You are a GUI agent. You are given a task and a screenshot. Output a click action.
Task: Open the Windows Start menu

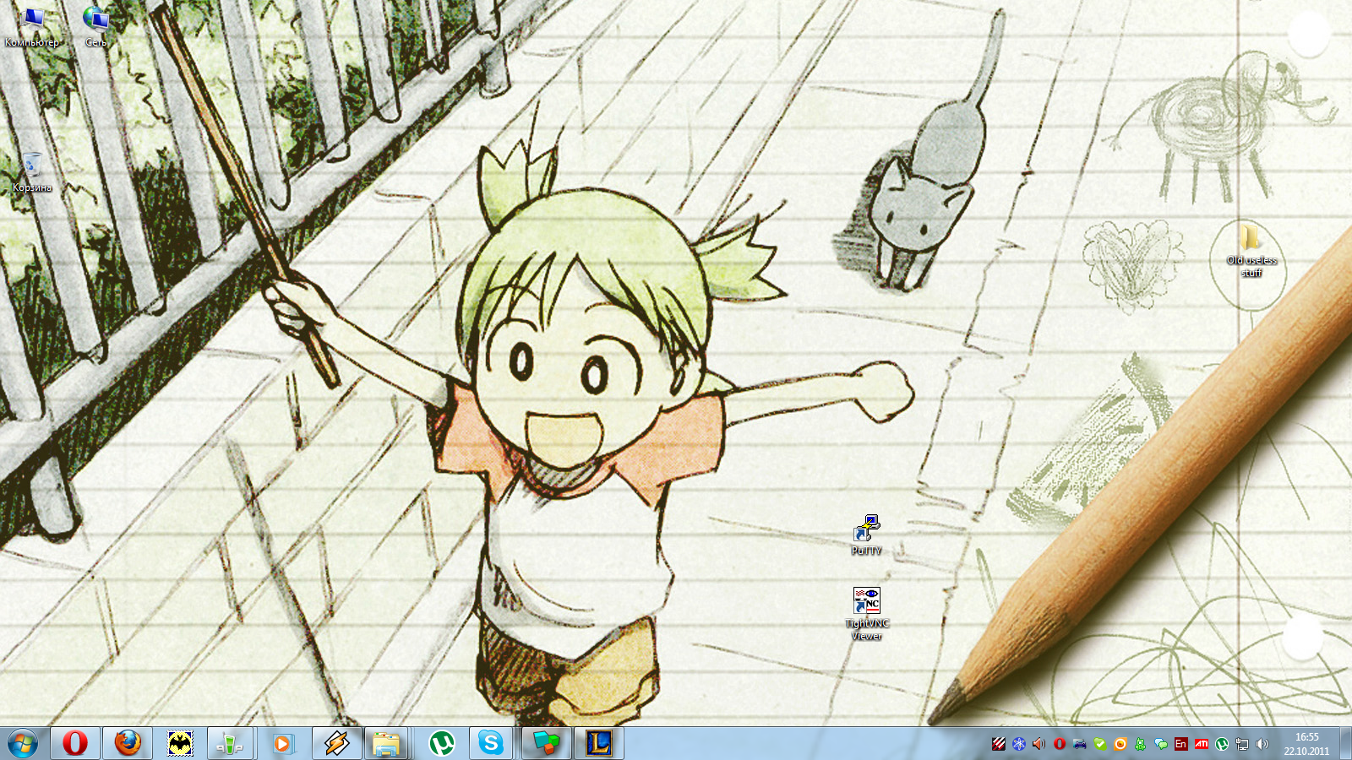[x=23, y=743]
